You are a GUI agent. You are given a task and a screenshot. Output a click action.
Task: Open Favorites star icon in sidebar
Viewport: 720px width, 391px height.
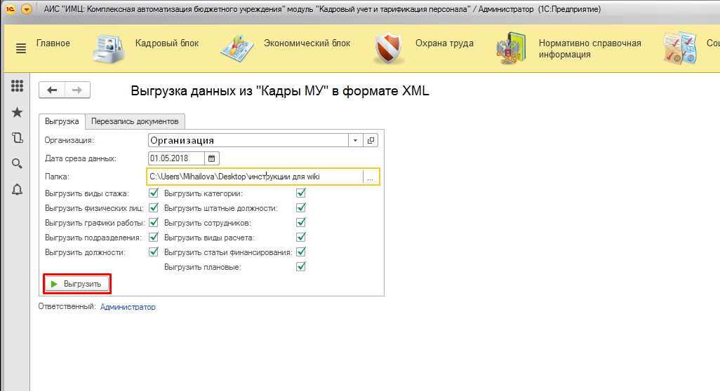pos(18,112)
